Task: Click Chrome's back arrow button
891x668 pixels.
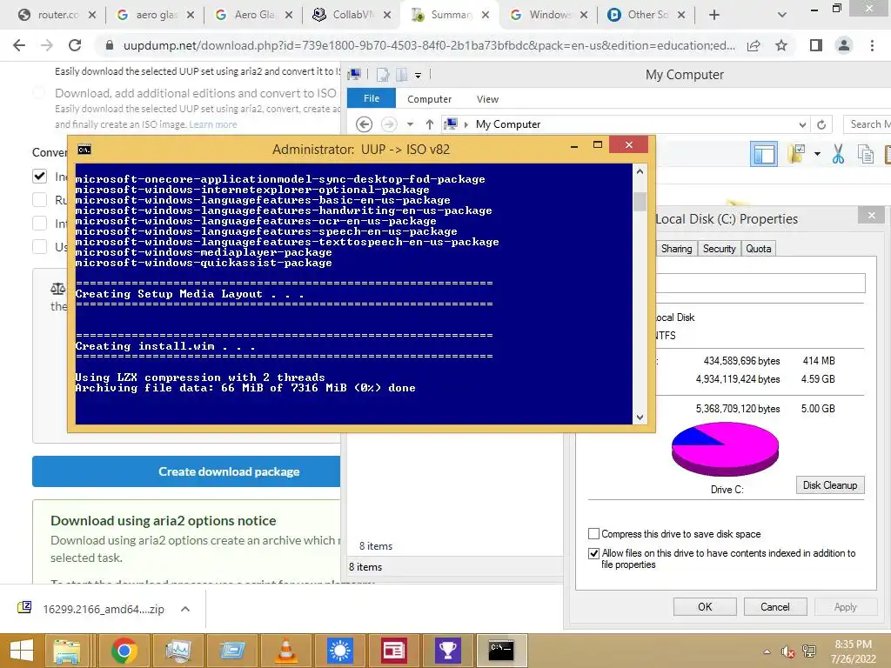Action: 19,45
